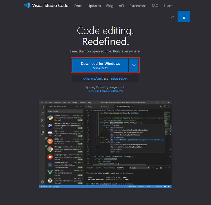This screenshot has height=205, width=211.
Task: Select 'serviceWorker' in the autocomplete suggestion list
Action: (138, 140)
